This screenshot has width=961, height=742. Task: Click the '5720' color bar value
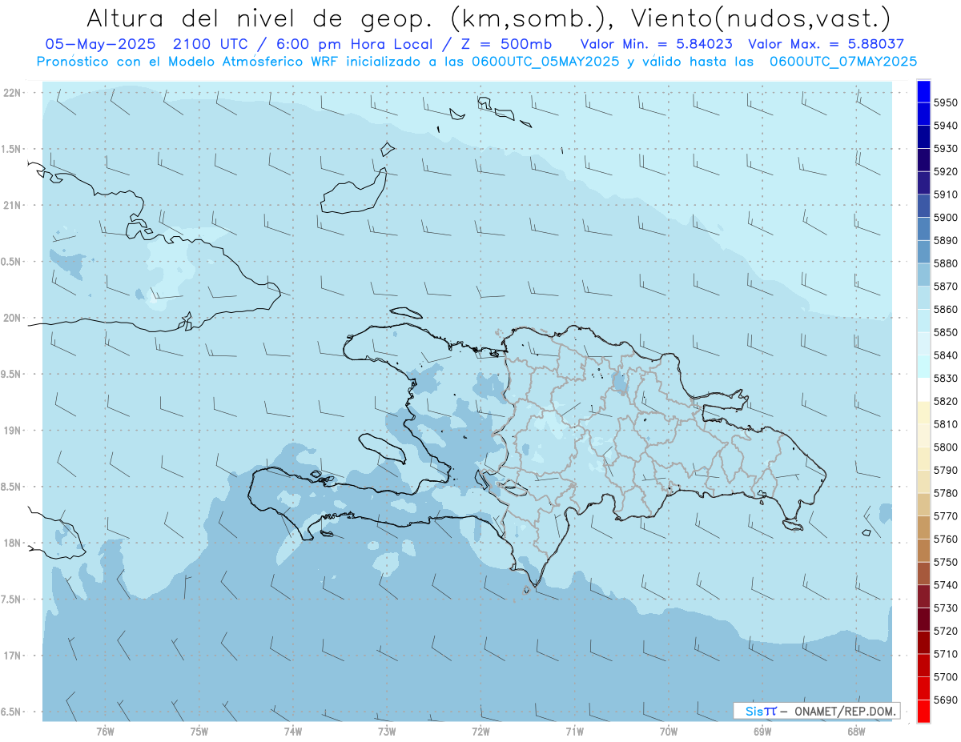click(946, 631)
